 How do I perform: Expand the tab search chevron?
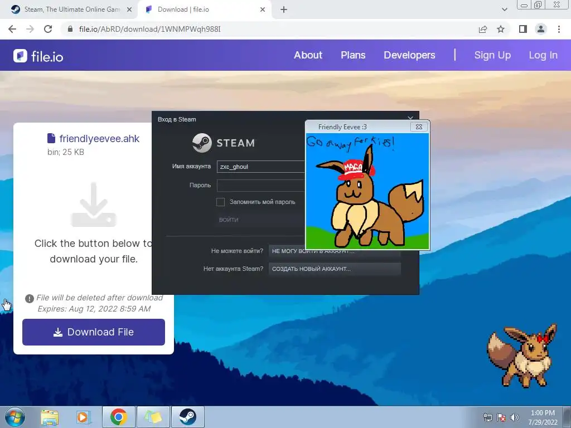pos(504,9)
